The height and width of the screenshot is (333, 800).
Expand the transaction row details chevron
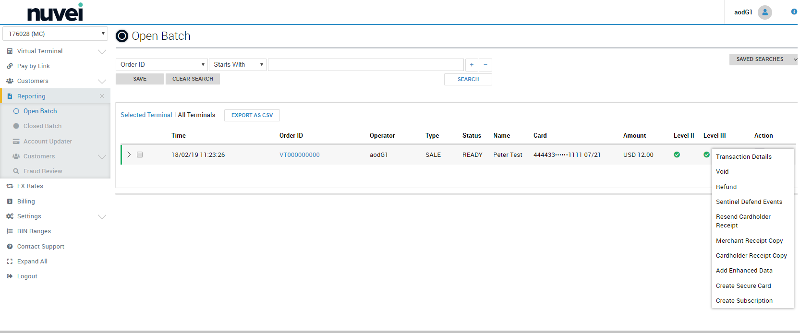pyautogui.click(x=129, y=155)
